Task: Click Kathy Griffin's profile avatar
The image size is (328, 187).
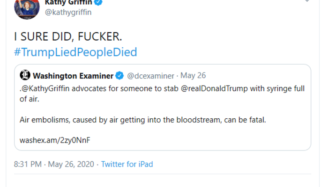Action: pyautogui.click(x=27, y=7)
